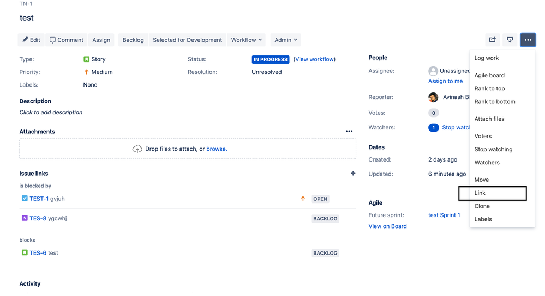Click the OPEN status badge for TEST-1
Image resolution: width=545 pixels, height=296 pixels.
pos(320,199)
